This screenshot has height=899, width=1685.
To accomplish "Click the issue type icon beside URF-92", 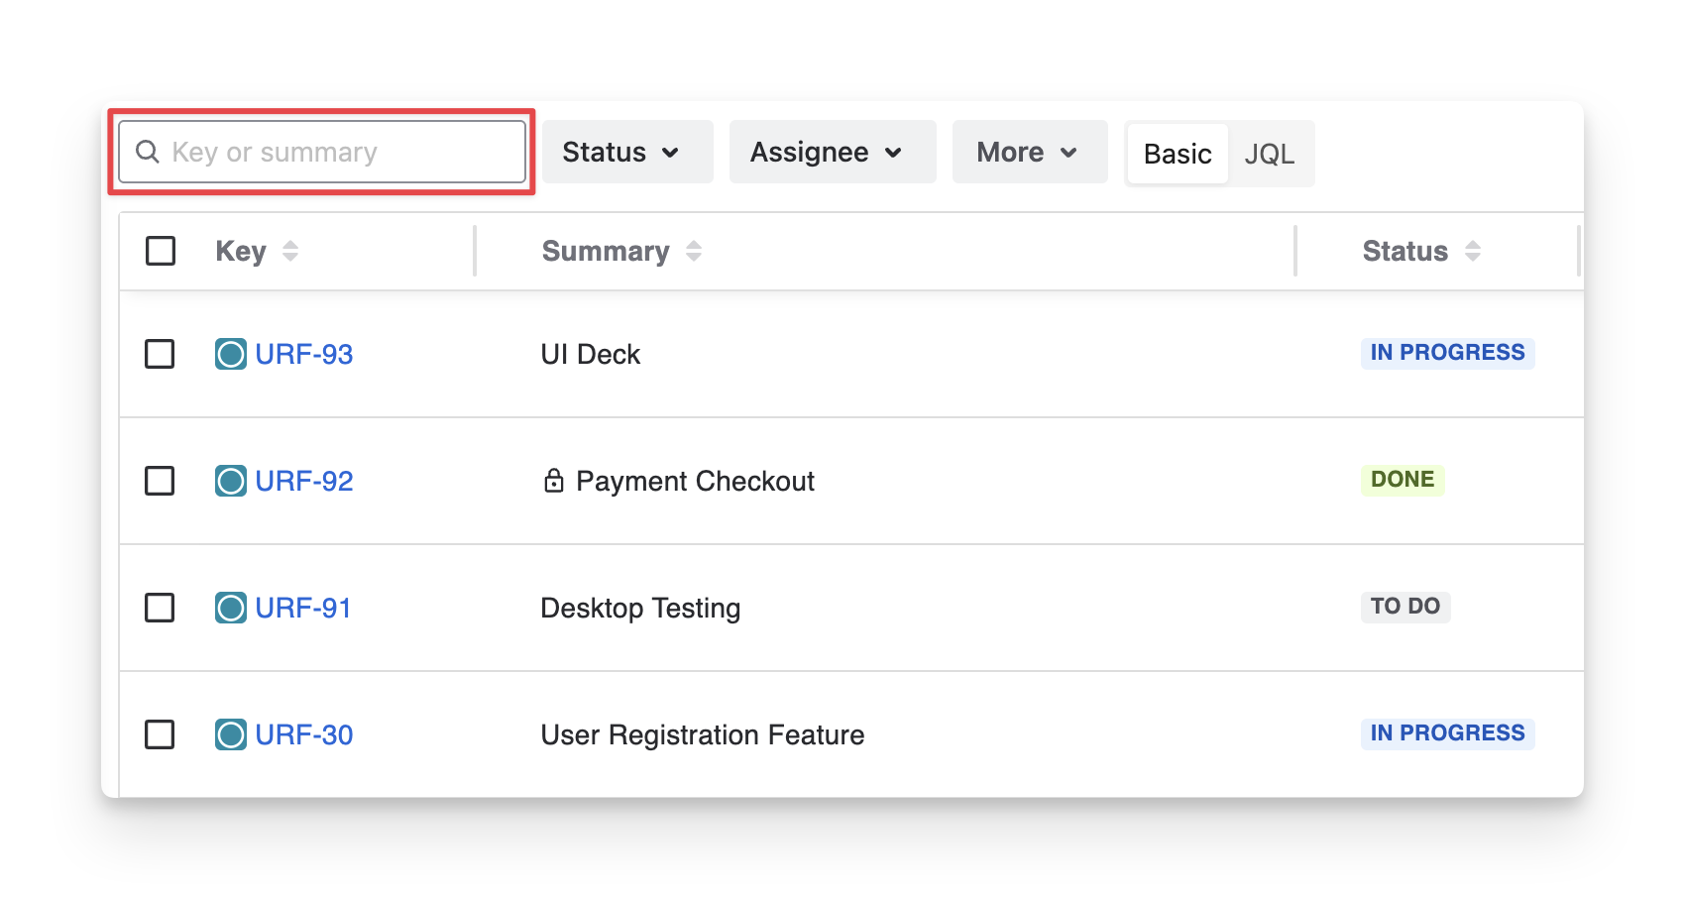I will [x=231, y=481].
